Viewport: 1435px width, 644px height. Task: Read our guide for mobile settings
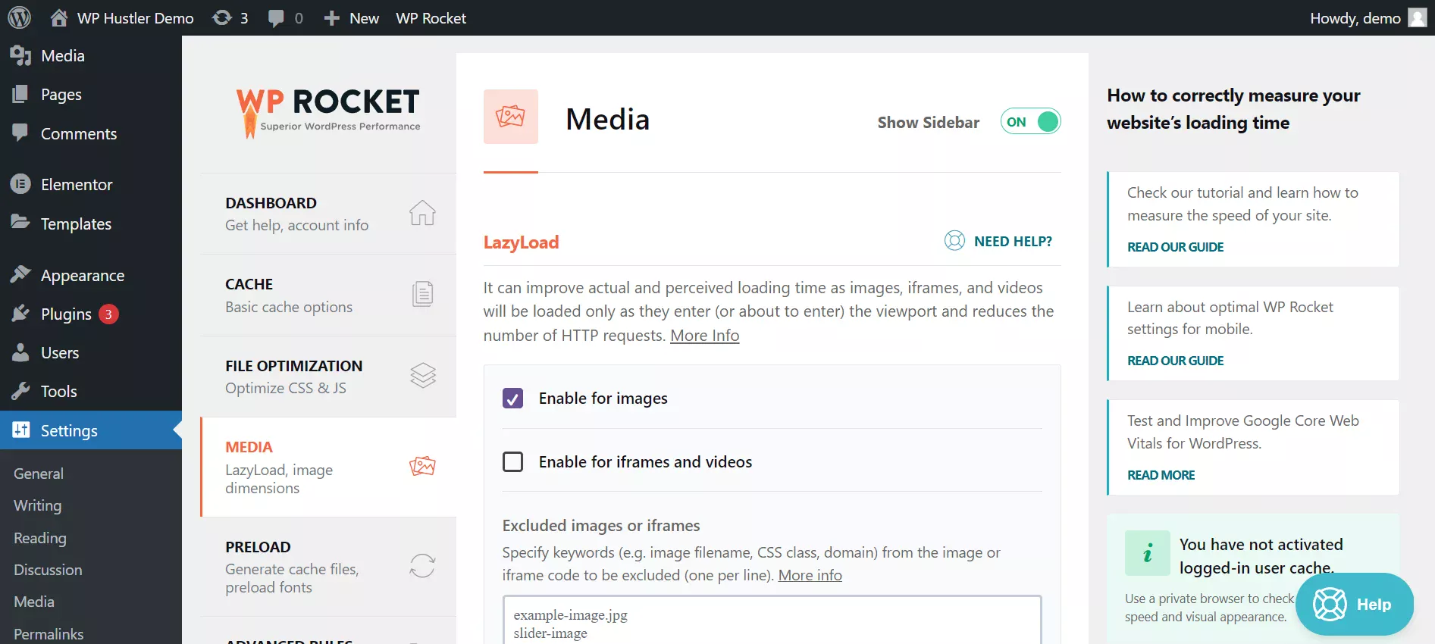1175,361
